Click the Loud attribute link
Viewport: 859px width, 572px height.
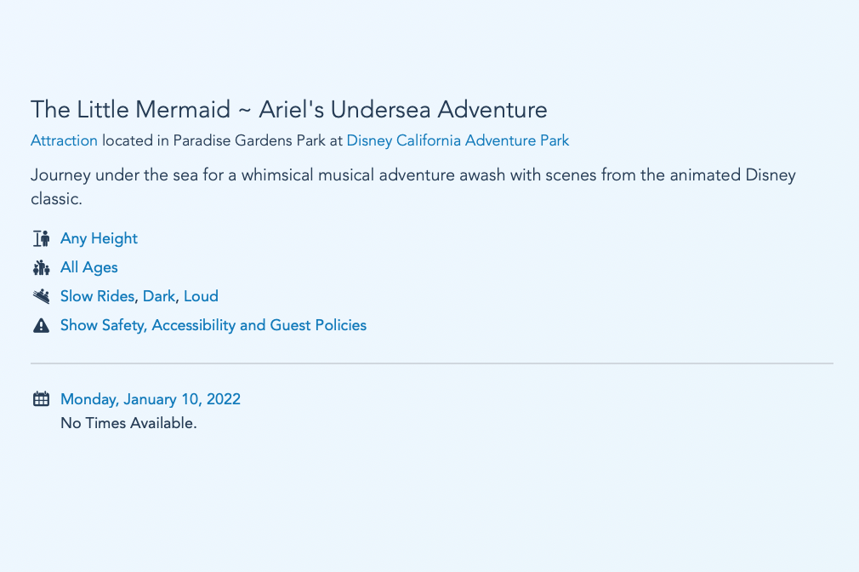201,296
